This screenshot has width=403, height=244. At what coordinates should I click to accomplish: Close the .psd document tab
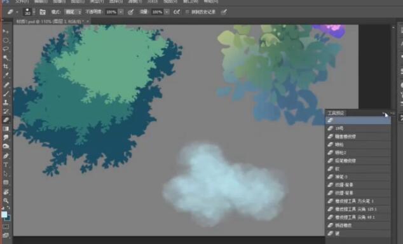pos(88,22)
